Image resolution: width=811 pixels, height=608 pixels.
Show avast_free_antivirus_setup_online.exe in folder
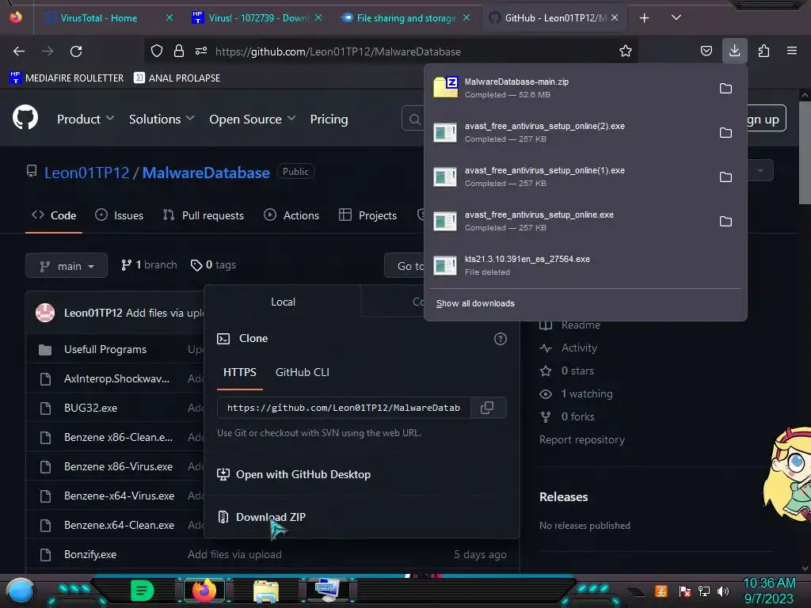(725, 222)
